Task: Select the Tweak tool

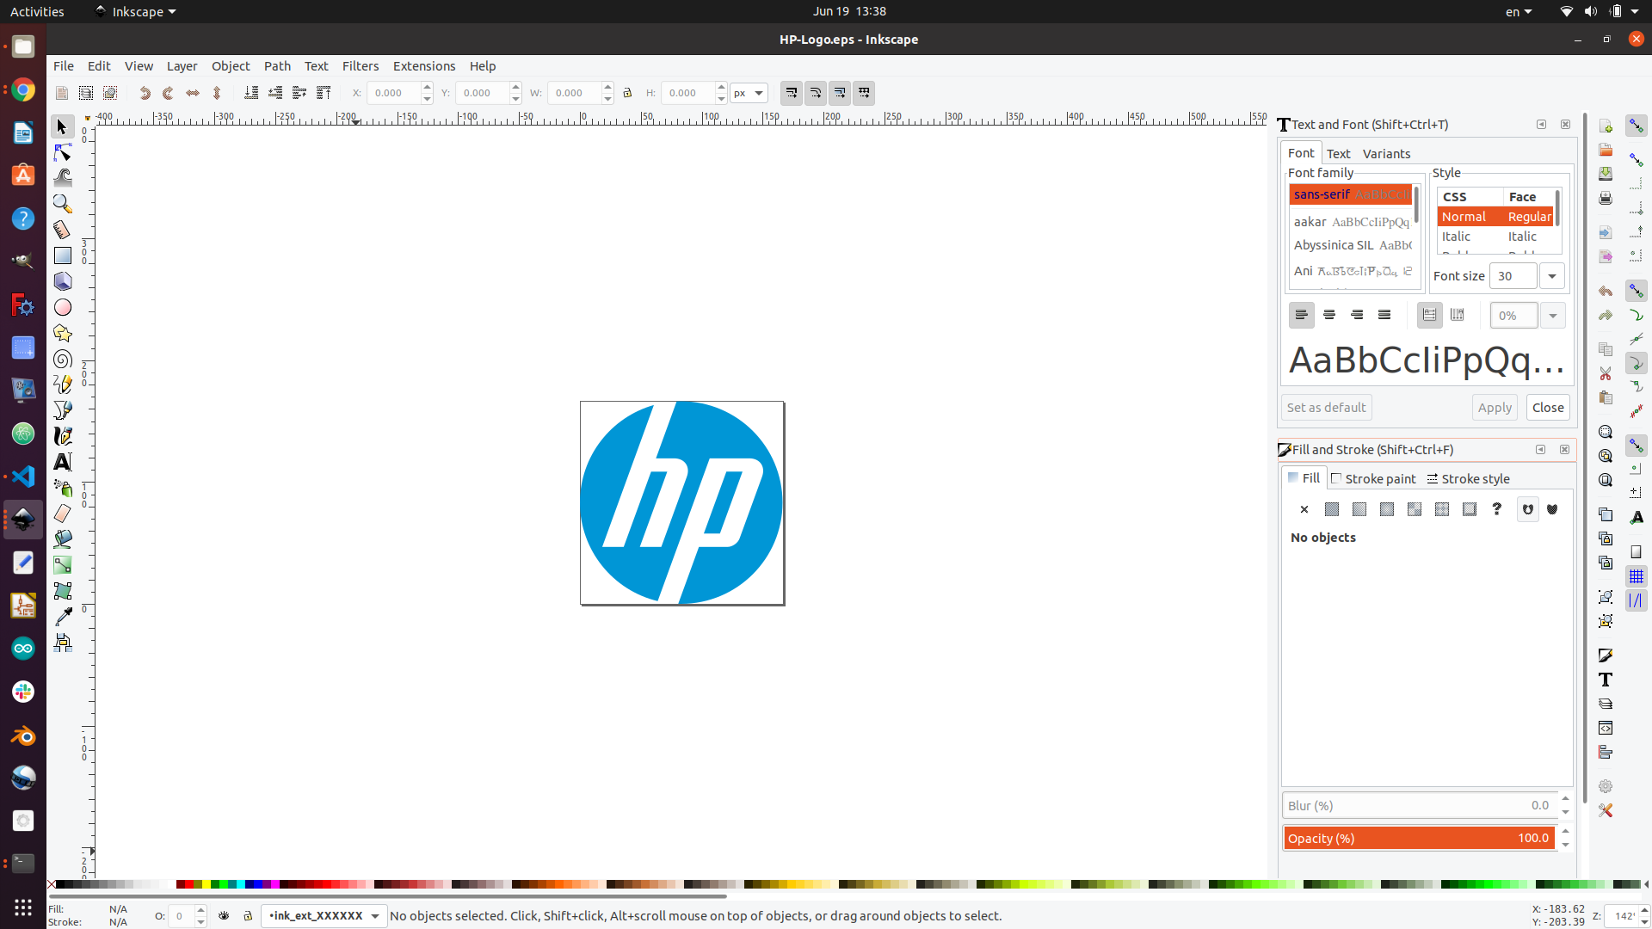Action: click(x=62, y=178)
